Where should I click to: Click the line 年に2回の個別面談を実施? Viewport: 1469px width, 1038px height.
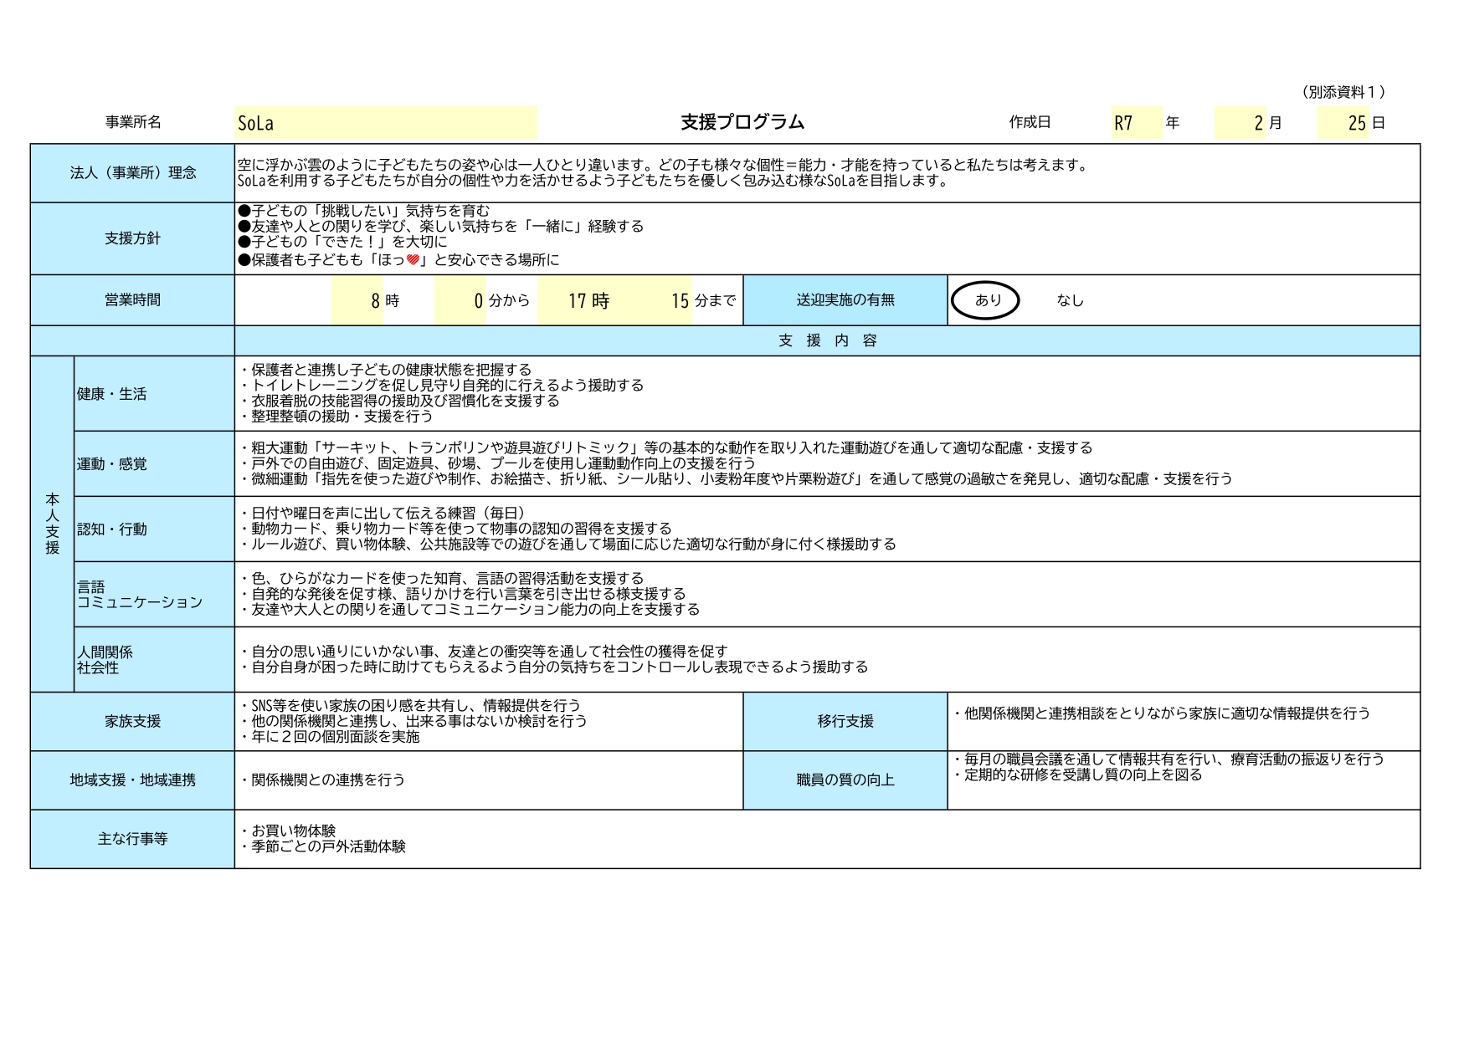tap(329, 737)
